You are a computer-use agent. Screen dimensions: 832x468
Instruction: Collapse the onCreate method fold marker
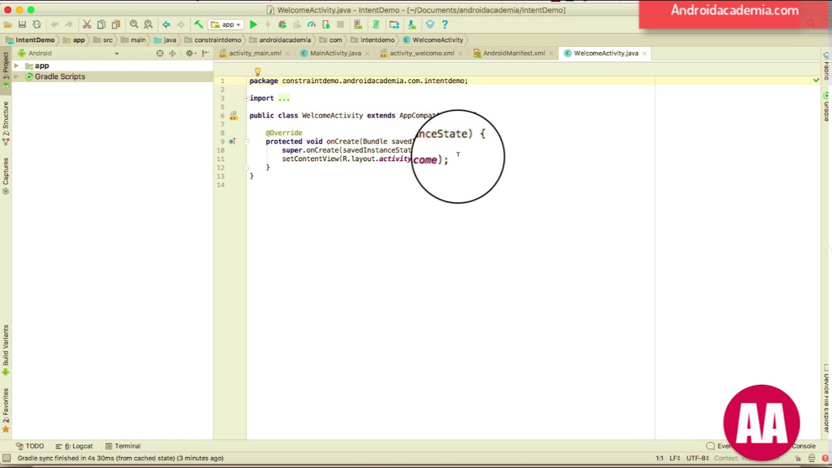(x=246, y=142)
